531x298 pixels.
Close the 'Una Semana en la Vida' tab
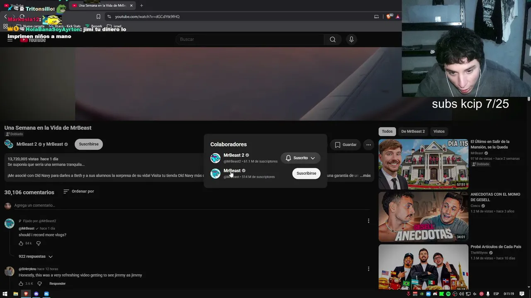coord(132,5)
